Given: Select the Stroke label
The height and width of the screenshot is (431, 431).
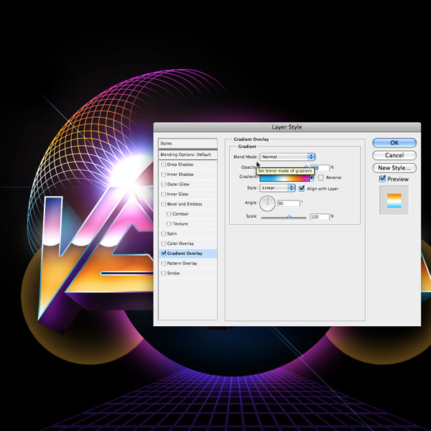Looking at the screenshot, I should 173,273.
